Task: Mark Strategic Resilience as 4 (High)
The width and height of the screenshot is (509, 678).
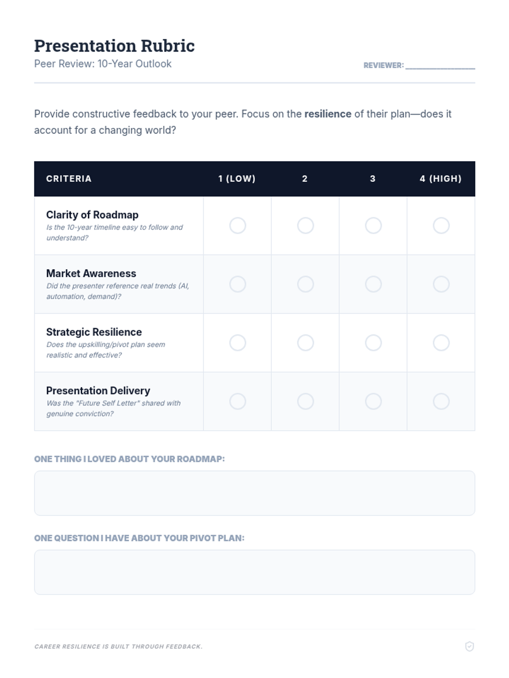Action: (441, 342)
